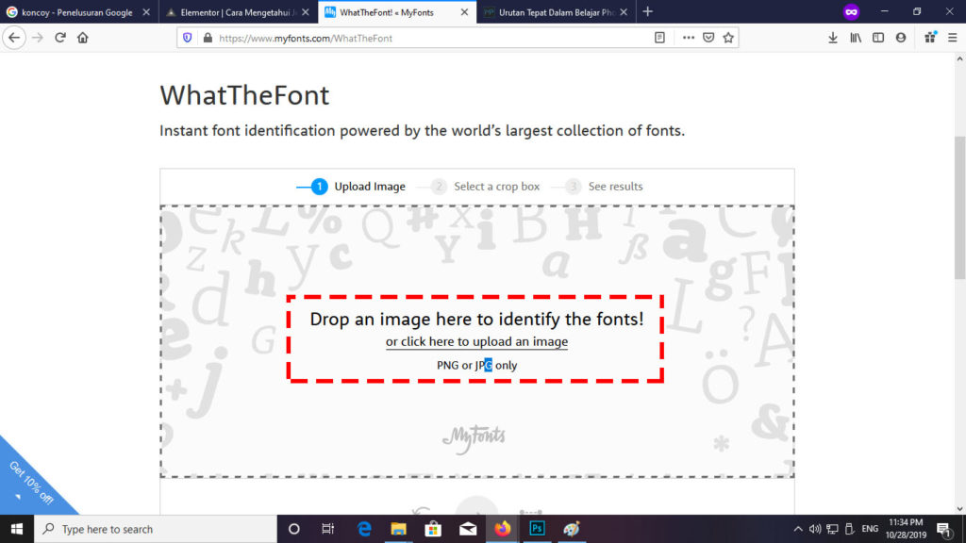Close the Elementor tab
The width and height of the screenshot is (966, 543).
[306, 12]
